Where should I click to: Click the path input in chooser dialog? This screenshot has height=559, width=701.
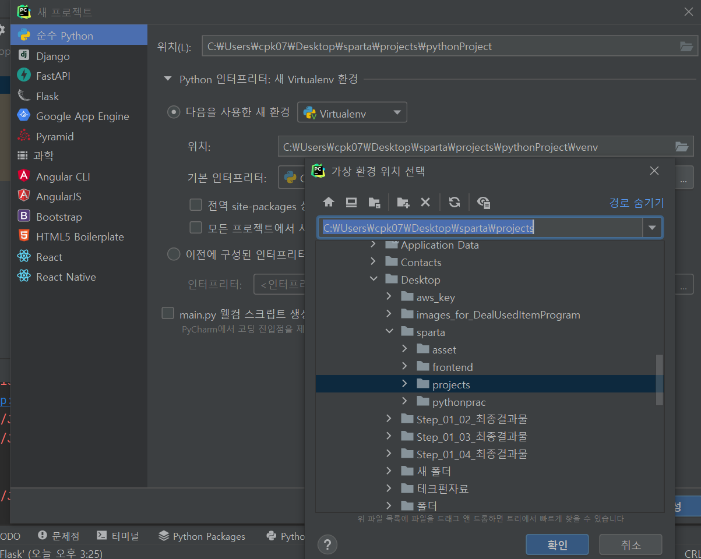(x=480, y=228)
